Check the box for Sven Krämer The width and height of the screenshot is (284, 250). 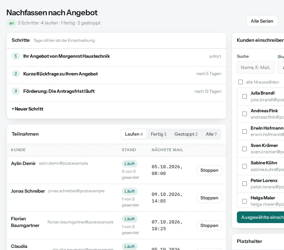[x=244, y=149]
